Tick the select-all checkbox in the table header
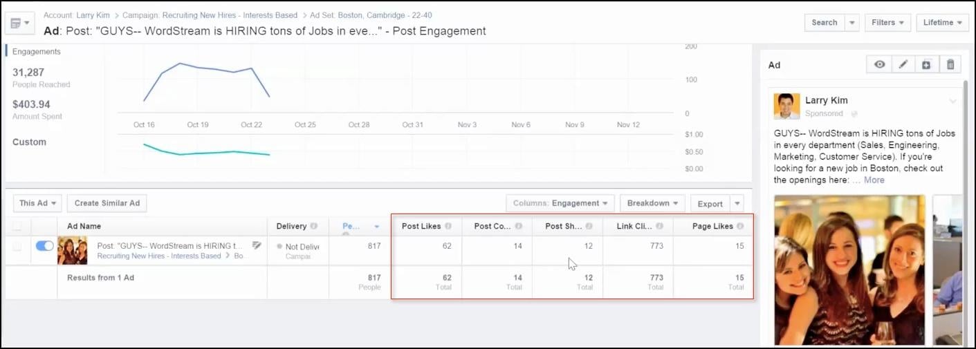 click(x=17, y=226)
